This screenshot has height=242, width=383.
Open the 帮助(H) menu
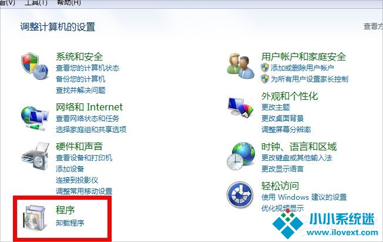[69, 3]
